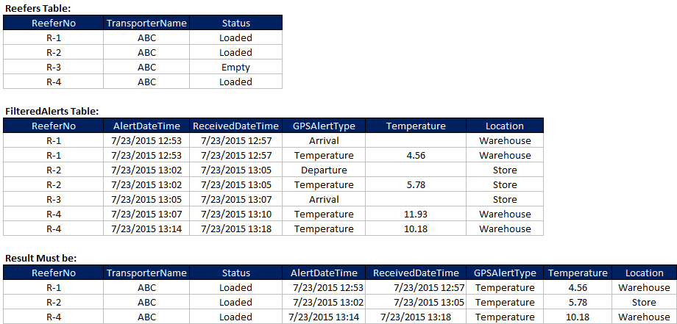The height and width of the screenshot is (324, 677).
Task: Select ReceivedDateTime header in FilteredAlerts table
Action: [235, 126]
